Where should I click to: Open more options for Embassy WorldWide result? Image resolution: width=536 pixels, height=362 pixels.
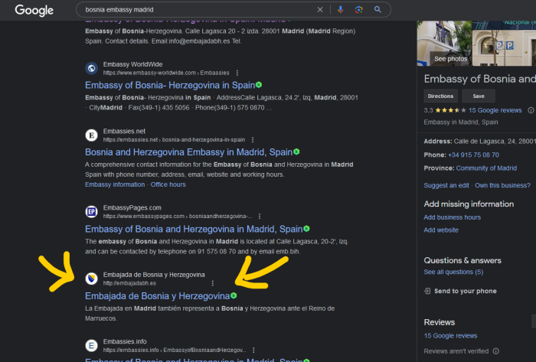click(x=237, y=73)
